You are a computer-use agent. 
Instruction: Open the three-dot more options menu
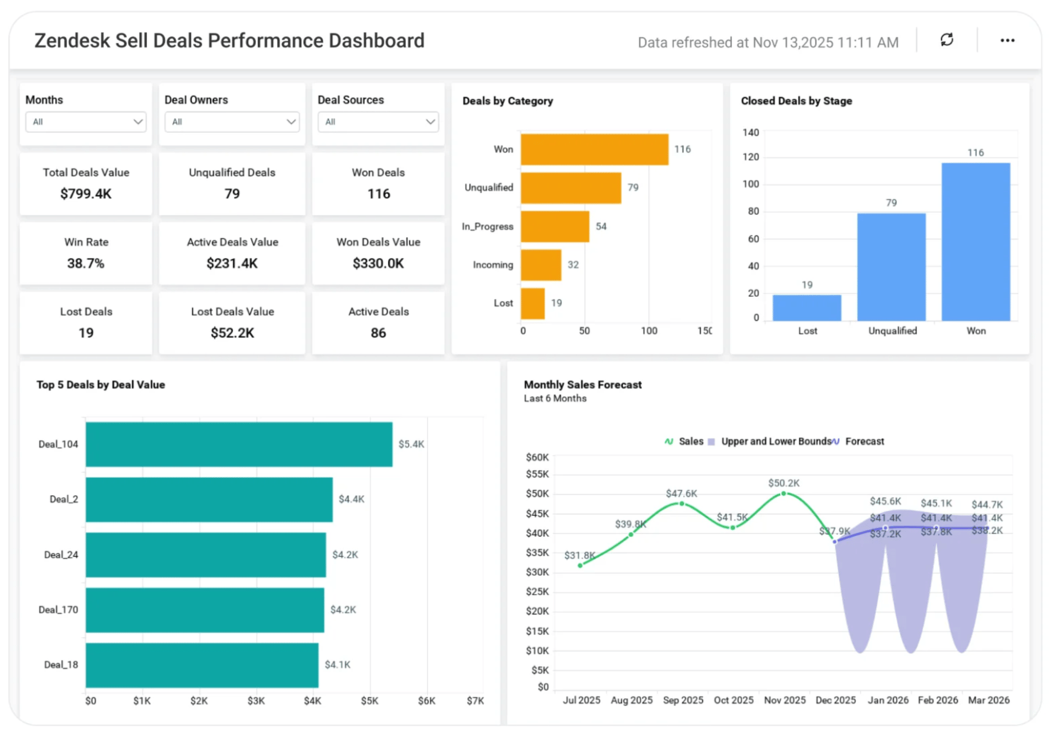click(x=1007, y=40)
